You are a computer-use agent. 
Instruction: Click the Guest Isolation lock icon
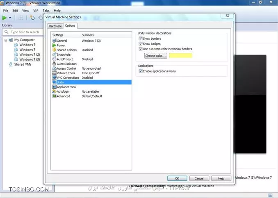pyautogui.click(x=54, y=64)
